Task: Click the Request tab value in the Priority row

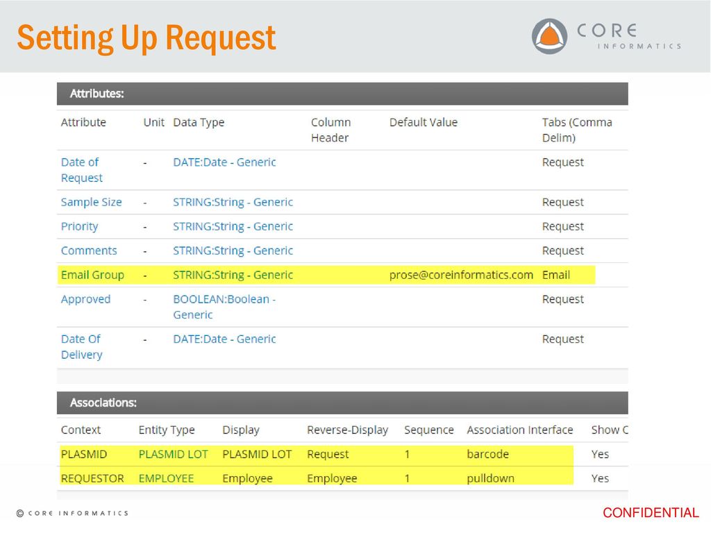Action: coord(562,227)
